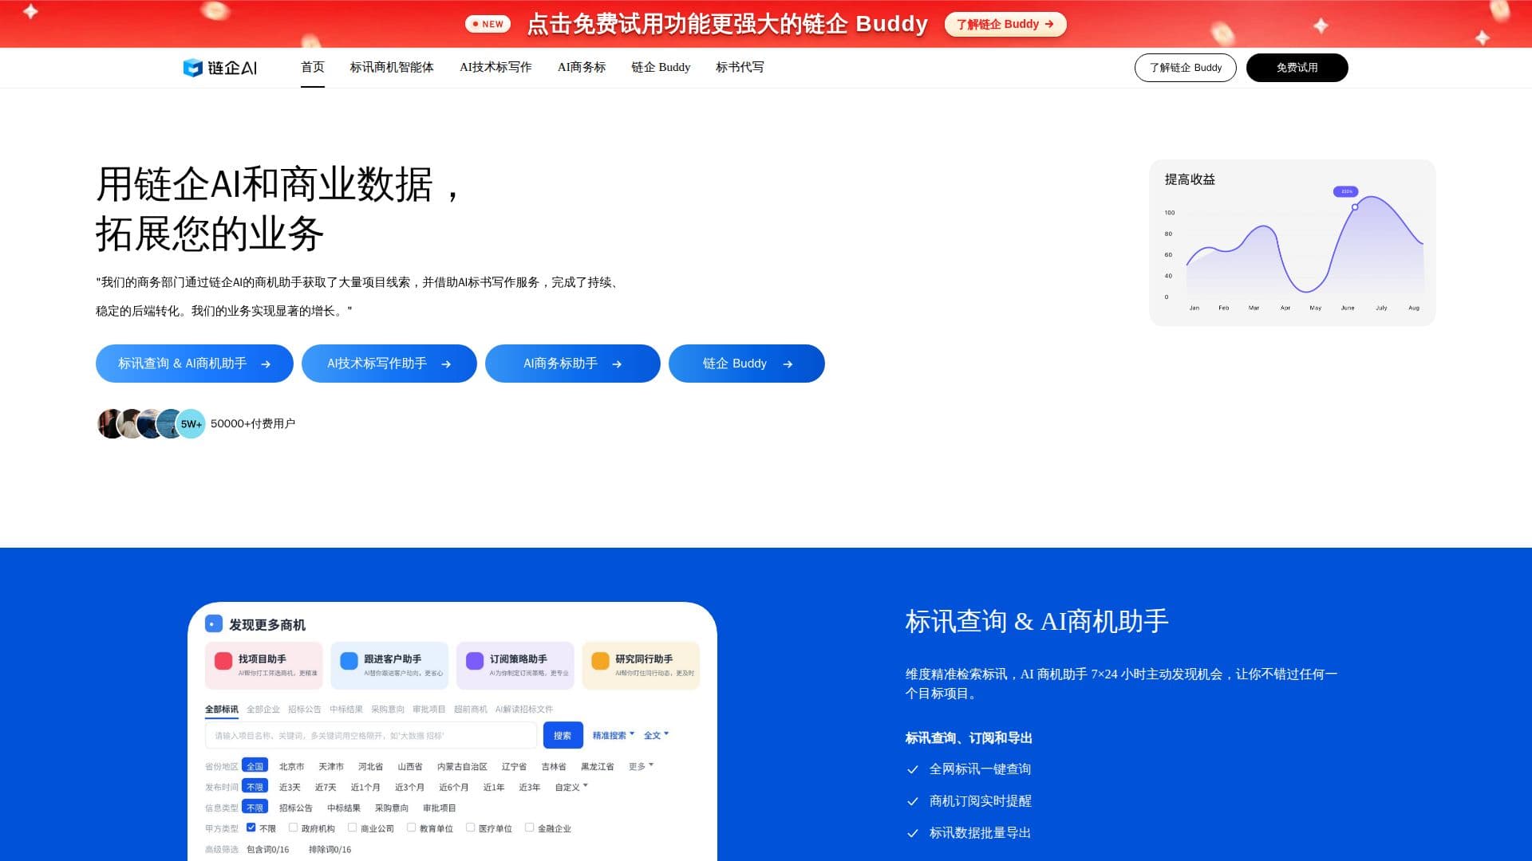Click the 5W+ user avatar badge

(191, 424)
